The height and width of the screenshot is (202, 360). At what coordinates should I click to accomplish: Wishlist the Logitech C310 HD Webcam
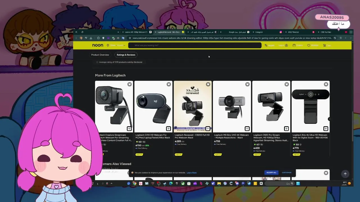pos(169,84)
